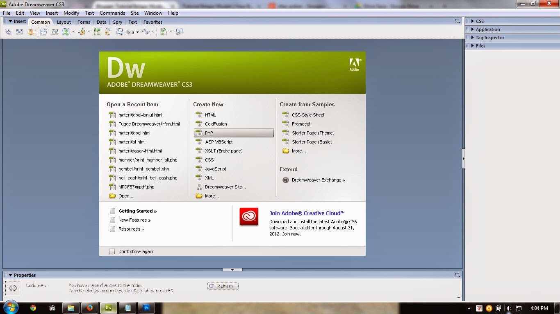Screen dimensions: 560x314
Task: Click the Media insert icon
Action: [82, 32]
